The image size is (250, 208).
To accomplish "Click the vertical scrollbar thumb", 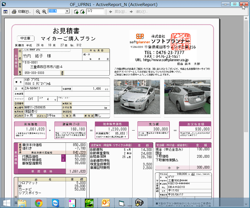I will [246, 76].
